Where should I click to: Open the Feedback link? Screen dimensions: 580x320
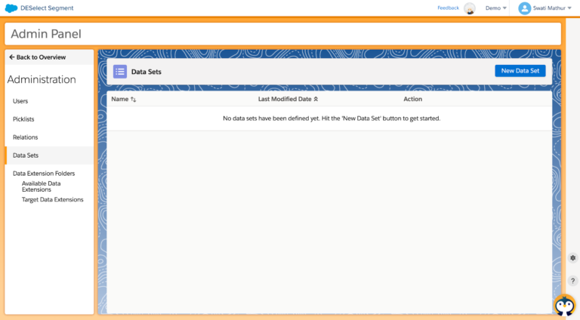coord(448,8)
